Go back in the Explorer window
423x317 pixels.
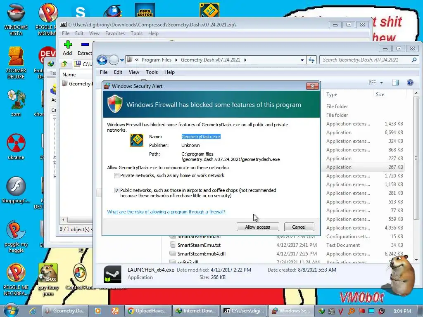(102, 60)
